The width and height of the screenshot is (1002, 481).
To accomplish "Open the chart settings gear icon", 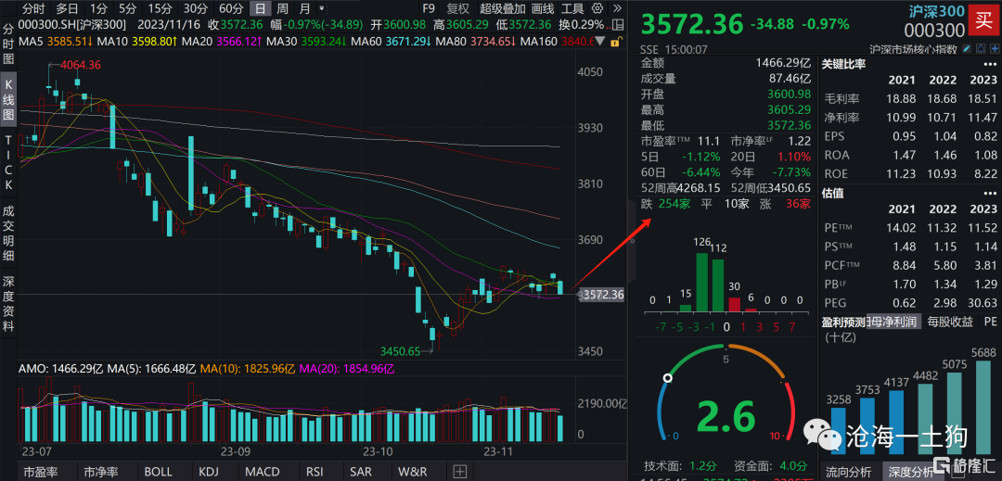I will click(597, 8).
